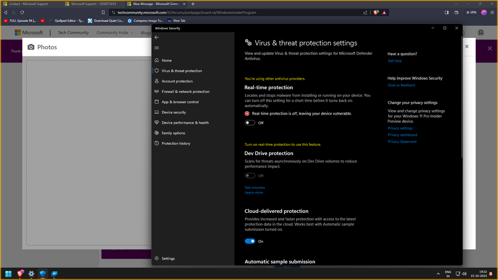The height and width of the screenshot is (280, 498).
Task: Click Give us feedback link
Action: (x=401, y=85)
